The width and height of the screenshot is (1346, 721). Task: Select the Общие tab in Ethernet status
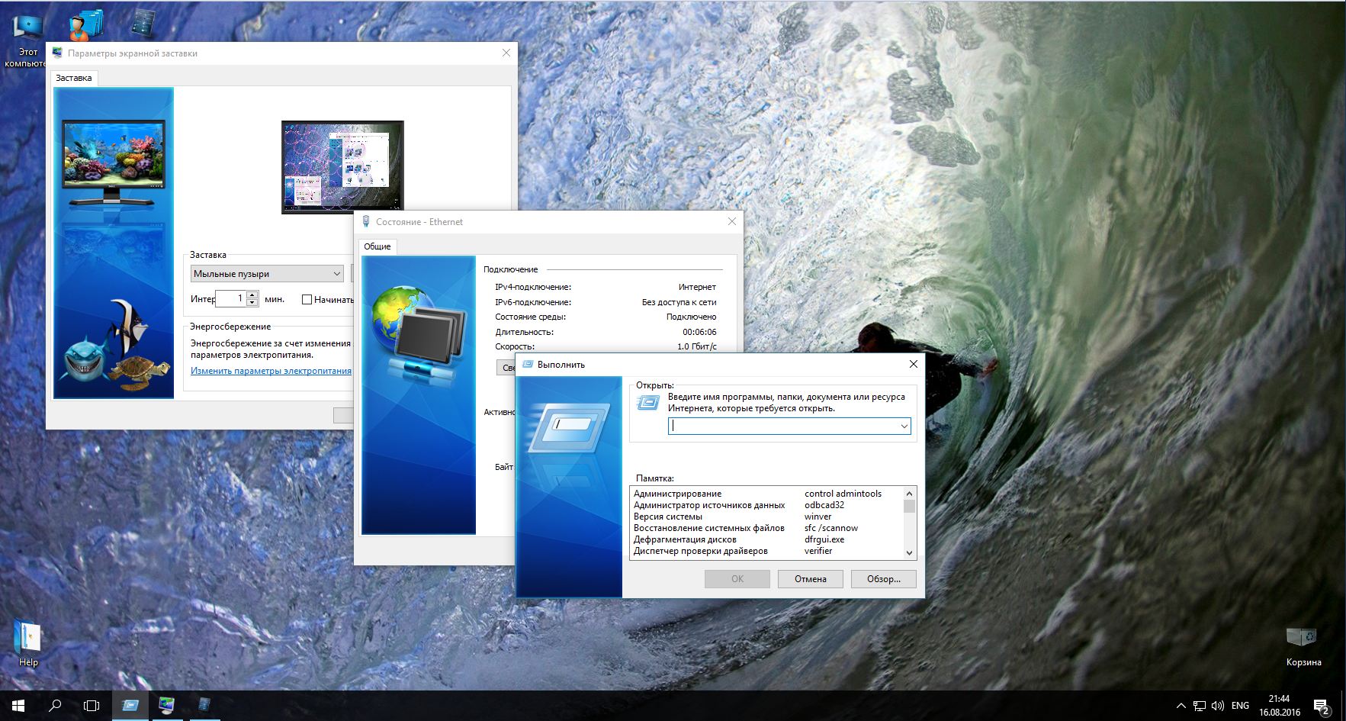click(x=377, y=246)
